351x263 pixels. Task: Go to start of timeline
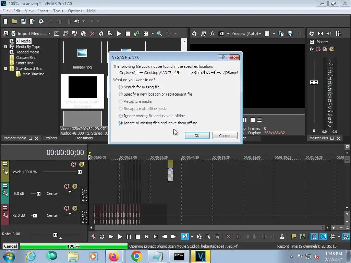point(147,237)
